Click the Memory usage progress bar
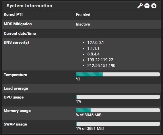 pyautogui.click(x=118, y=110)
